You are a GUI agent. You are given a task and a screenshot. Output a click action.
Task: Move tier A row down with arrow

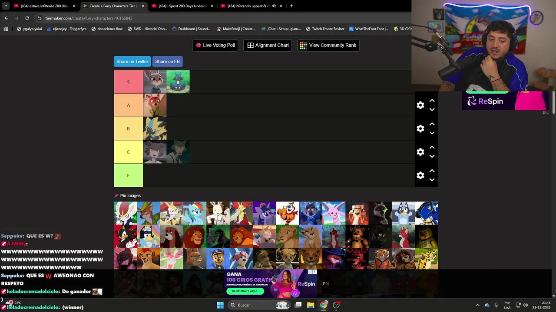click(432, 110)
